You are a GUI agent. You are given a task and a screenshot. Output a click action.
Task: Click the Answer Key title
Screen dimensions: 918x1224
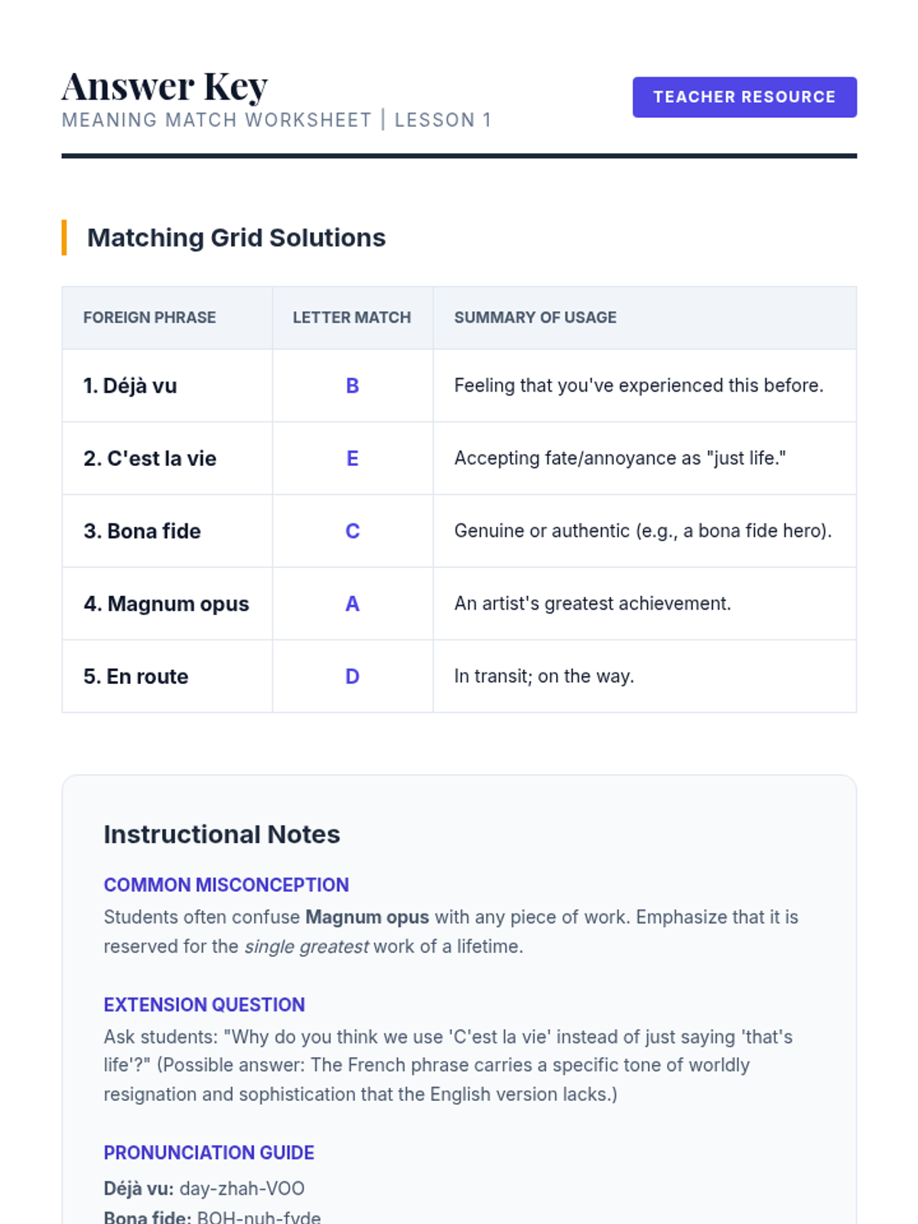(164, 86)
